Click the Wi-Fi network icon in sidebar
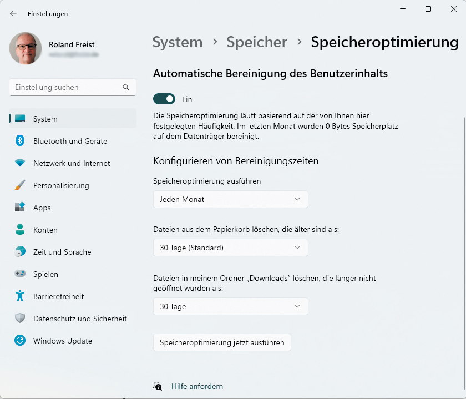 click(x=20, y=163)
